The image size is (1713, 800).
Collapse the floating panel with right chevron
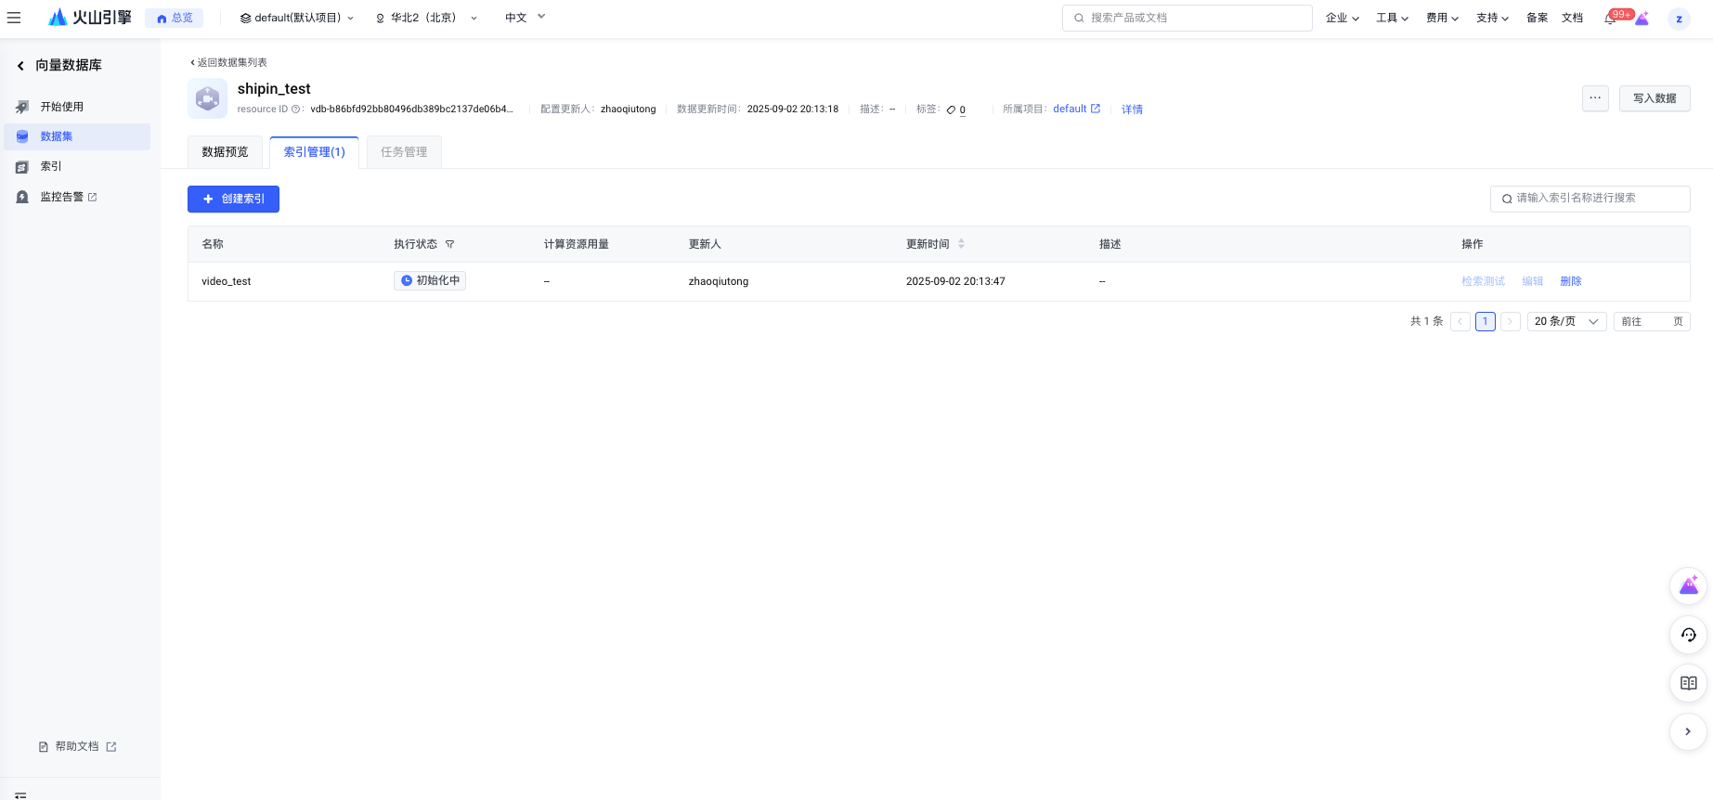[x=1689, y=731]
